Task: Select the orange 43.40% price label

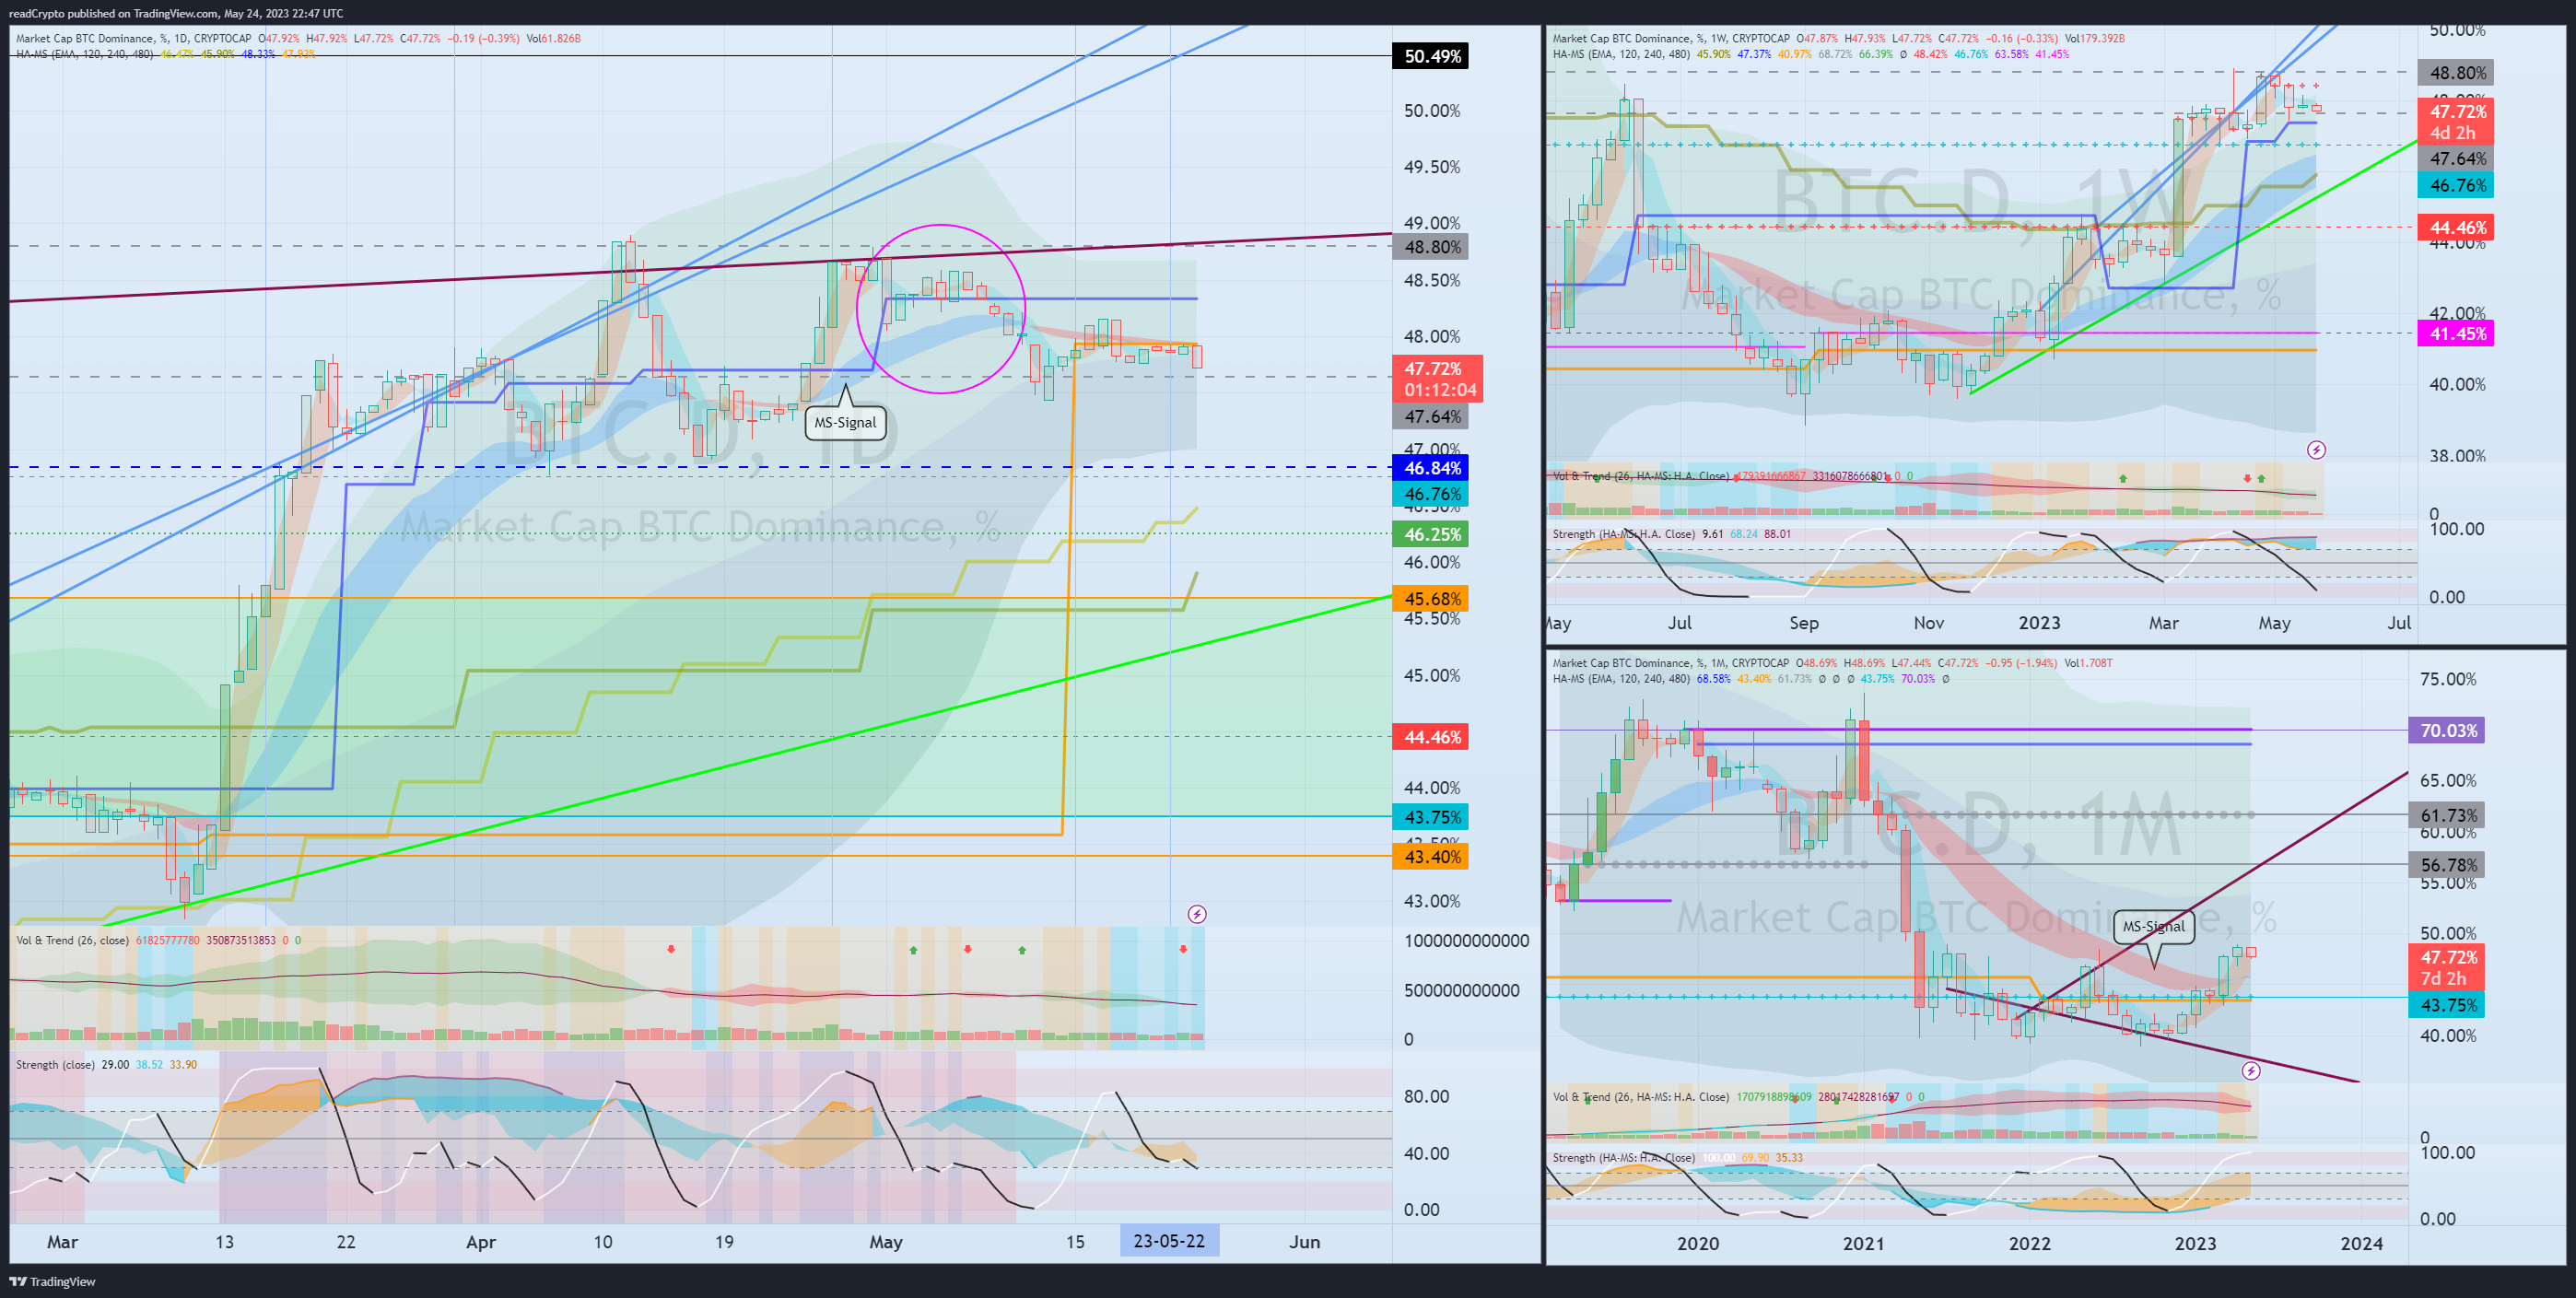Action: coord(1432,856)
